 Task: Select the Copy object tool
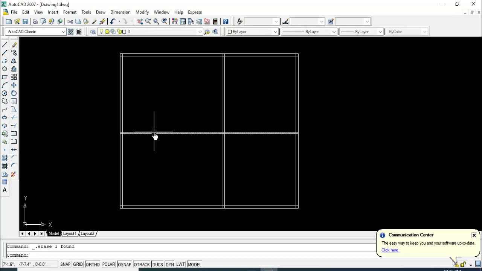coord(14,53)
